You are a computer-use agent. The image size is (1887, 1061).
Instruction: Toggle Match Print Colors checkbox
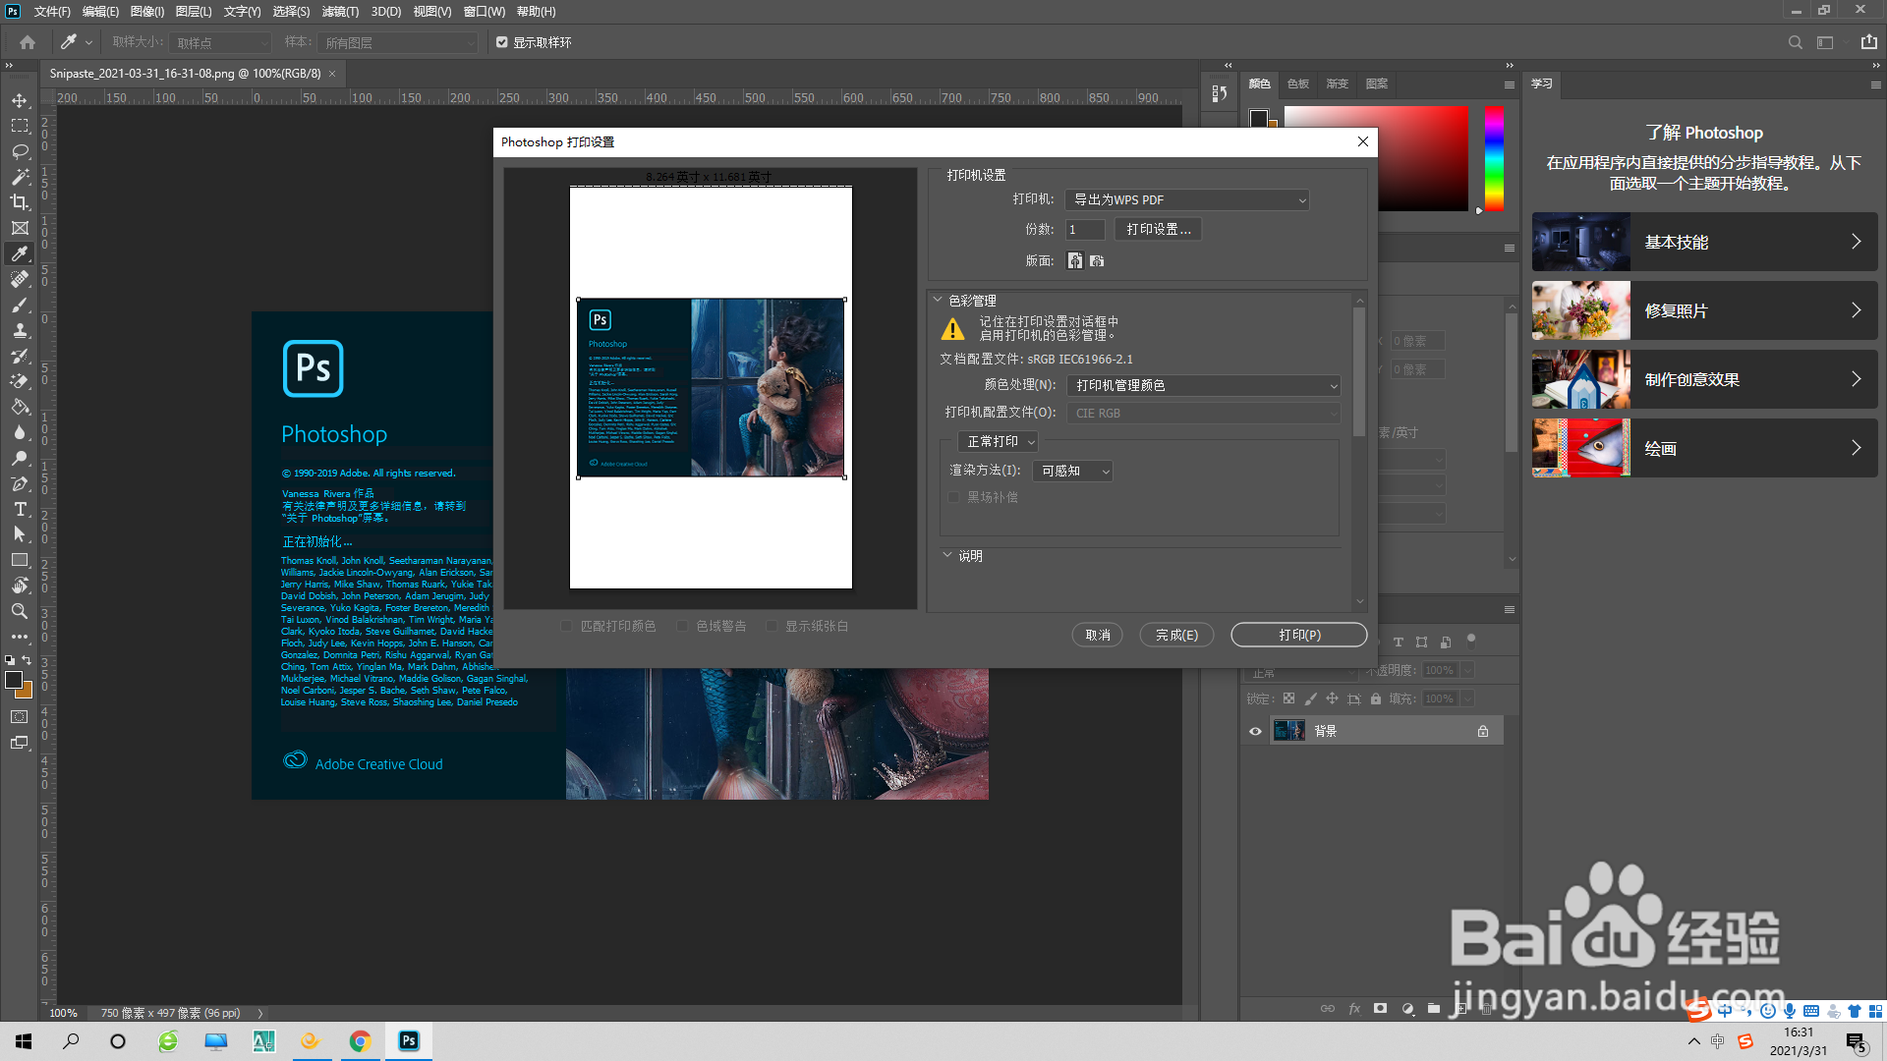[566, 626]
